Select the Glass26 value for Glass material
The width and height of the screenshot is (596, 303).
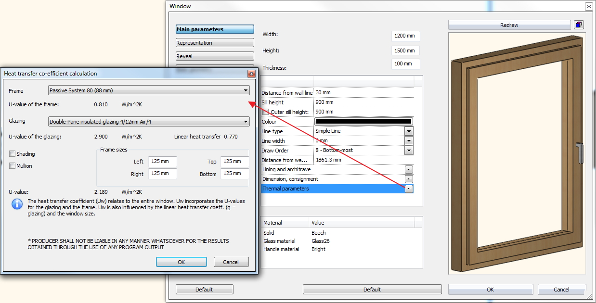pyautogui.click(x=321, y=241)
